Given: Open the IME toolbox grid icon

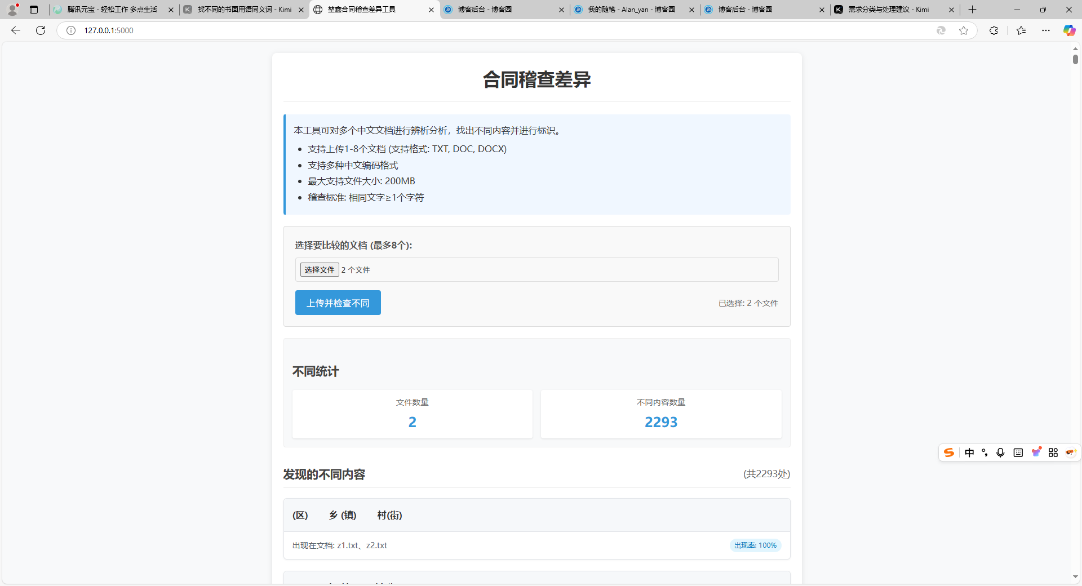Looking at the screenshot, I should coord(1053,452).
